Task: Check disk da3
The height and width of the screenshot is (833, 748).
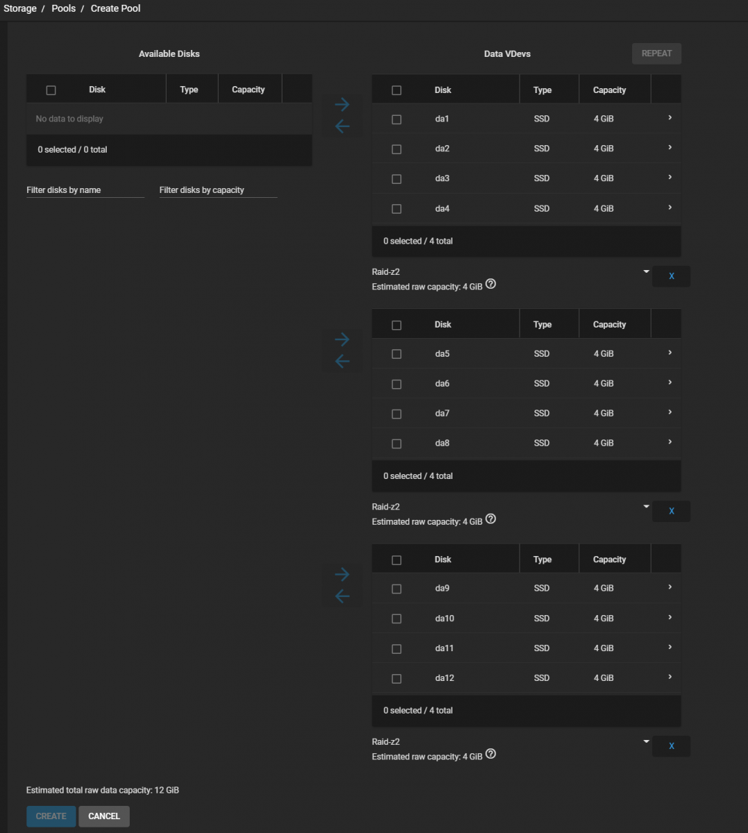Action: coord(396,179)
